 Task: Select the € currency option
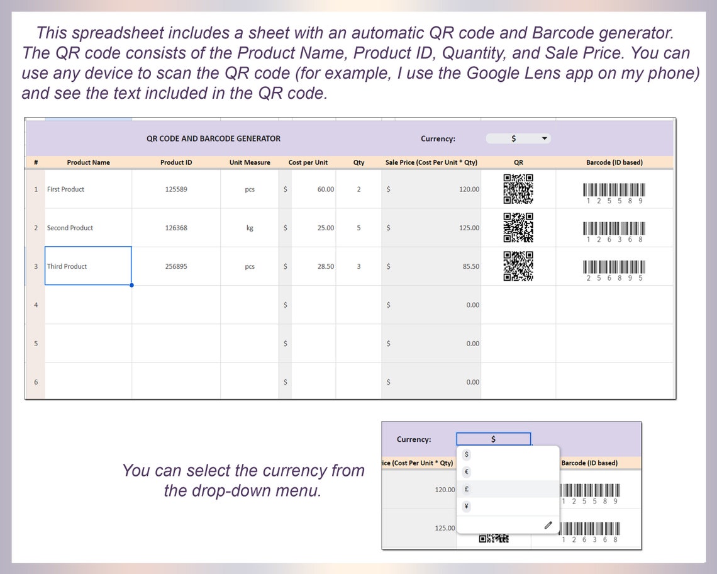[466, 471]
